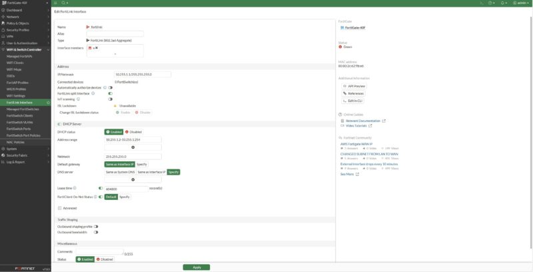
Task: Click the IP/Netmask input field
Action: pyautogui.click(x=143, y=75)
